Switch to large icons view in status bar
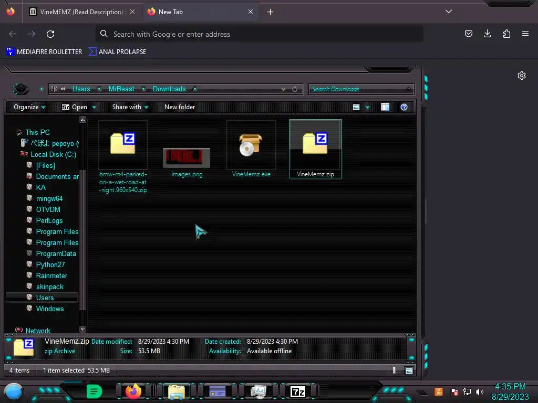This screenshot has width=538, height=403. [409, 370]
